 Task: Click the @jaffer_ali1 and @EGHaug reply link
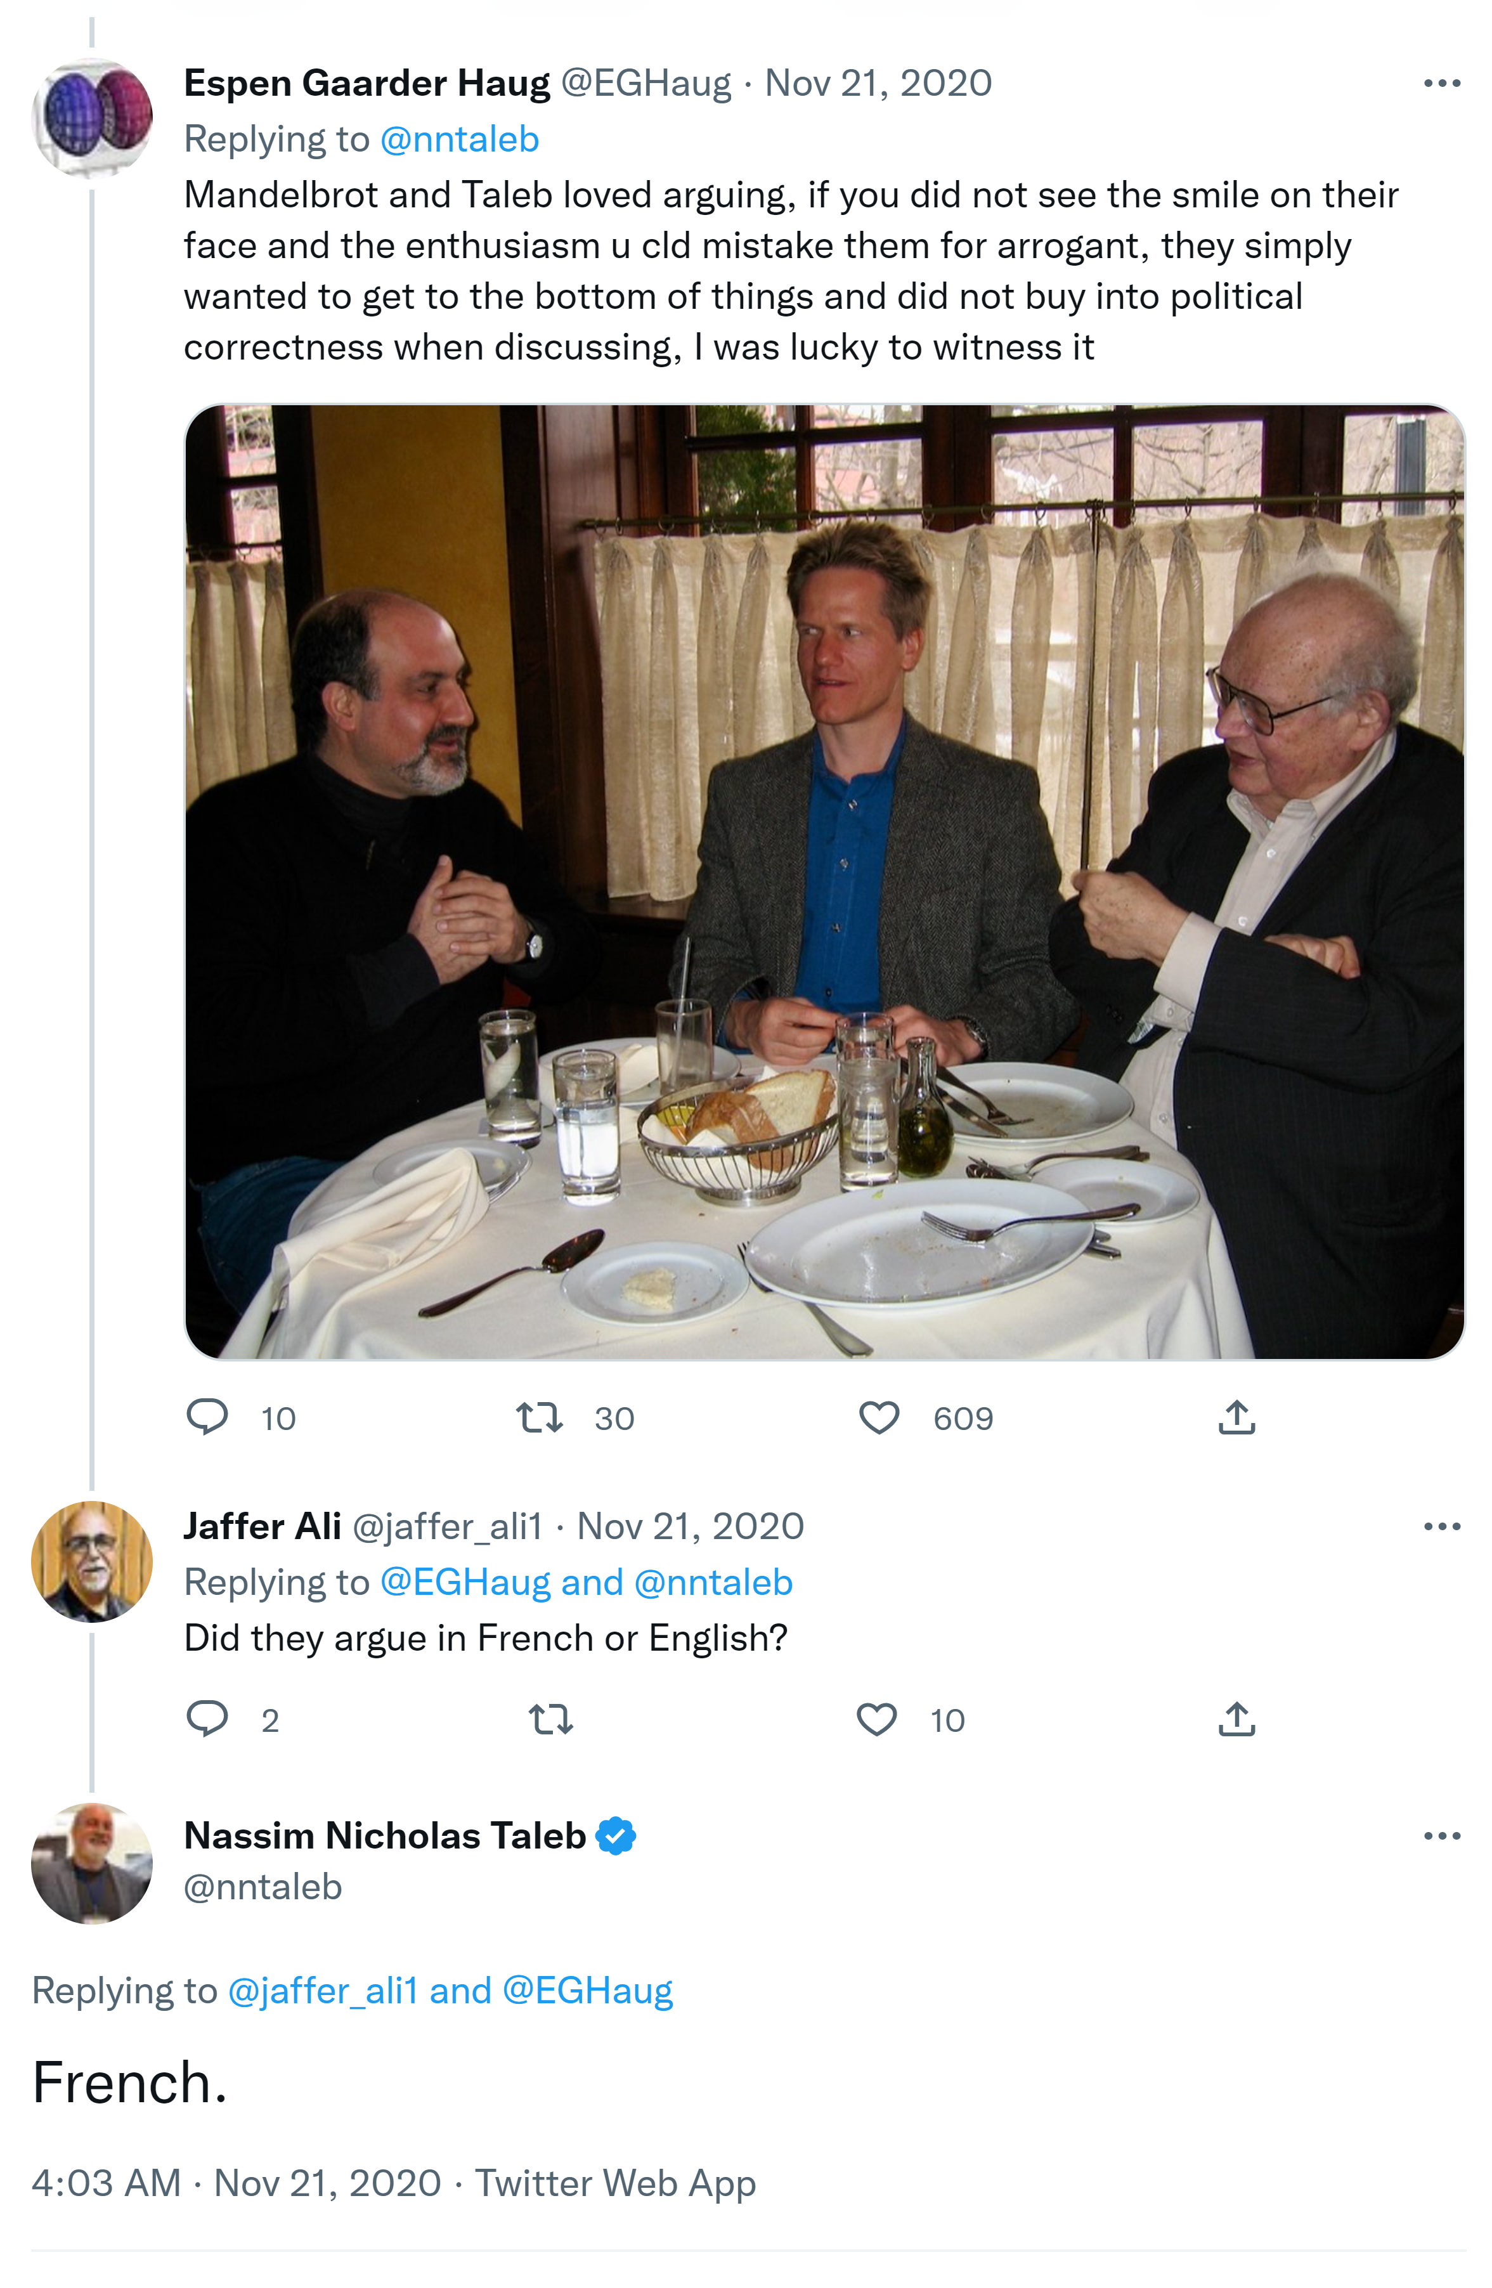click(x=450, y=1990)
